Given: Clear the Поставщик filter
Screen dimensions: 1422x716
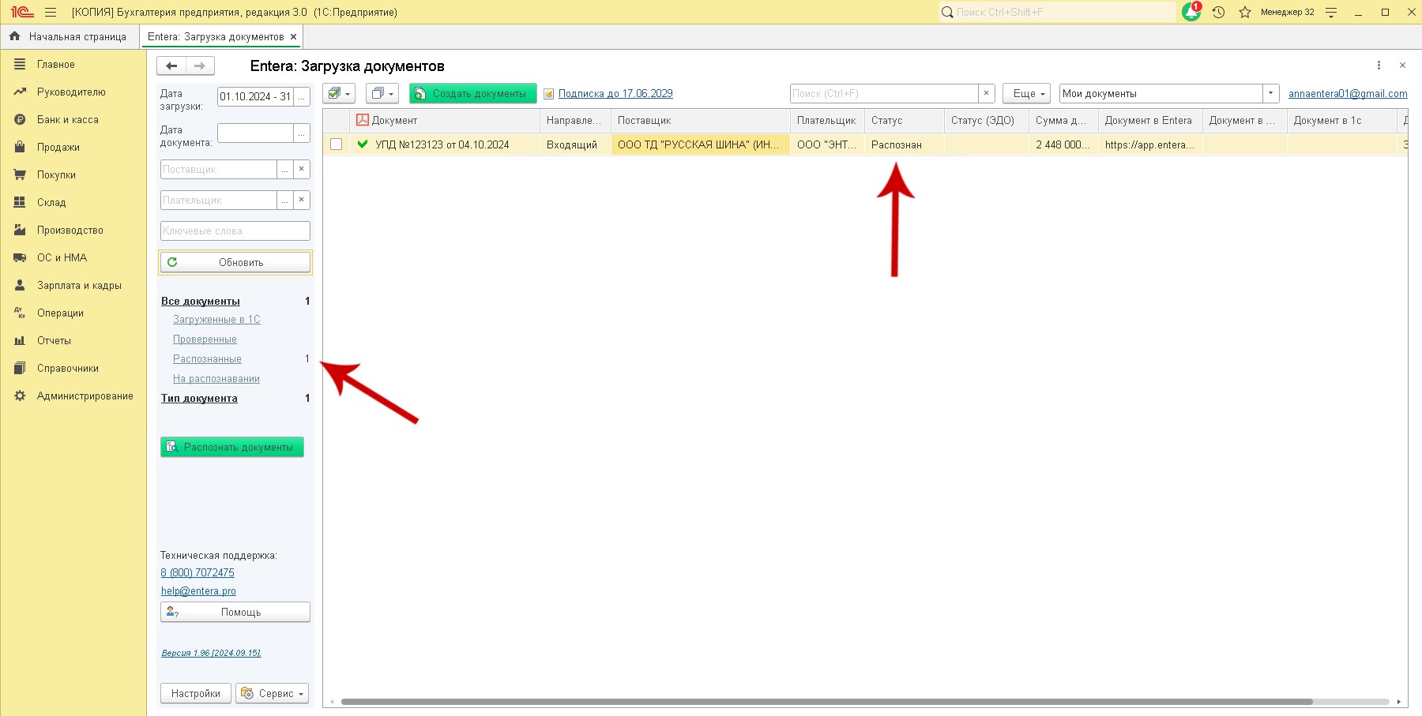Looking at the screenshot, I should (302, 169).
